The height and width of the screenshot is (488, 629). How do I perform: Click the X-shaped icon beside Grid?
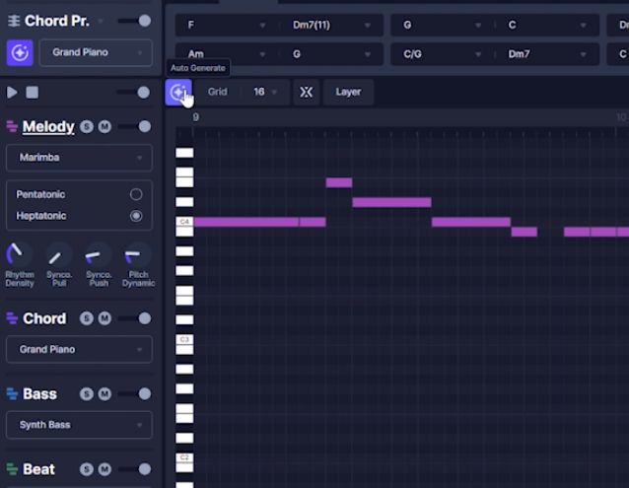(306, 92)
